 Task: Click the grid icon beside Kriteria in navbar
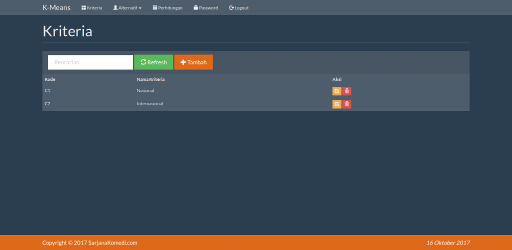(x=83, y=8)
